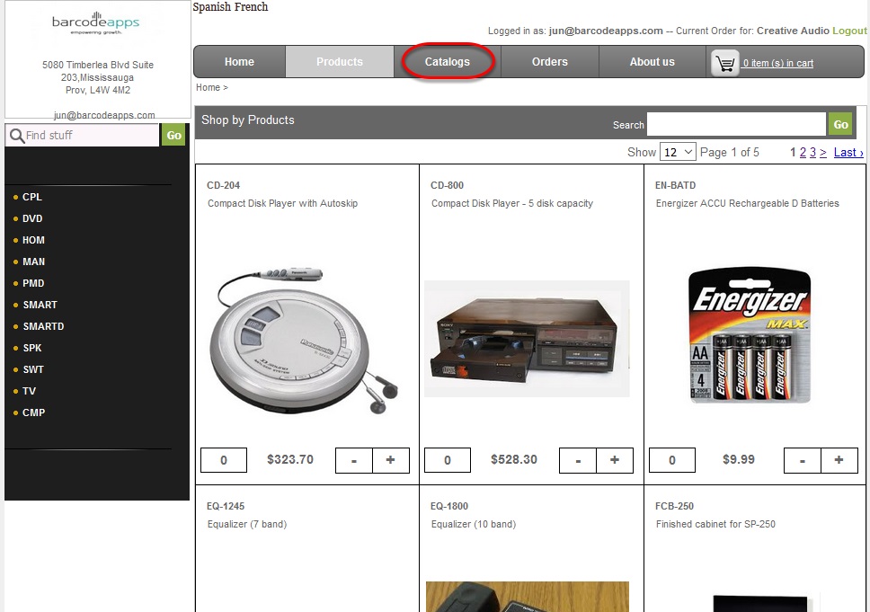This screenshot has height=612, width=870.
Task: Decrease quantity for EN-BATD
Action: pos(803,460)
